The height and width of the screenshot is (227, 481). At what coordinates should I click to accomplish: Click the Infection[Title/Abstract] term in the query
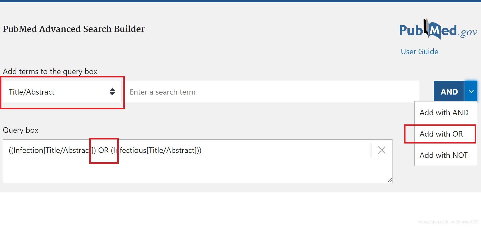[50, 150]
